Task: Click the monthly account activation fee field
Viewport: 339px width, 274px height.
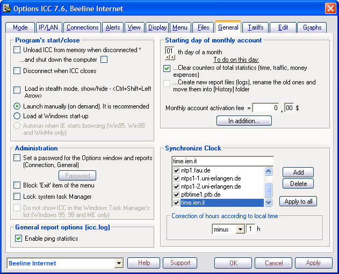Action: 265,108
